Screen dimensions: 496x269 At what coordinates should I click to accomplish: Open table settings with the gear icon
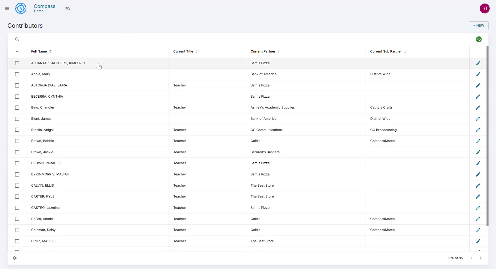(15, 258)
